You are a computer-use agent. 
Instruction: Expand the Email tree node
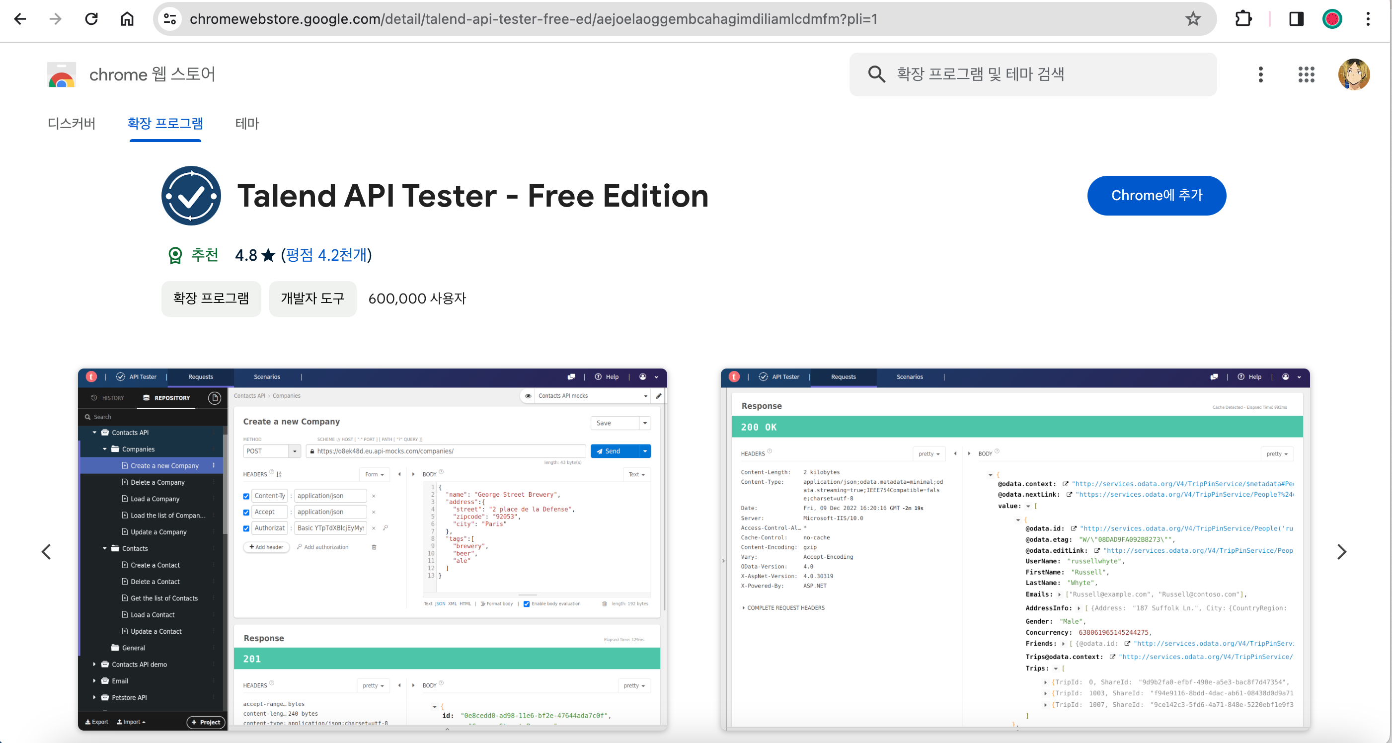(94, 681)
